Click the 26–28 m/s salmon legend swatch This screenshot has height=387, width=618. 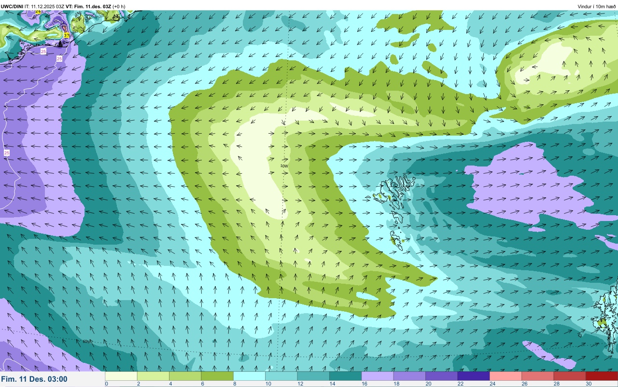537,376
